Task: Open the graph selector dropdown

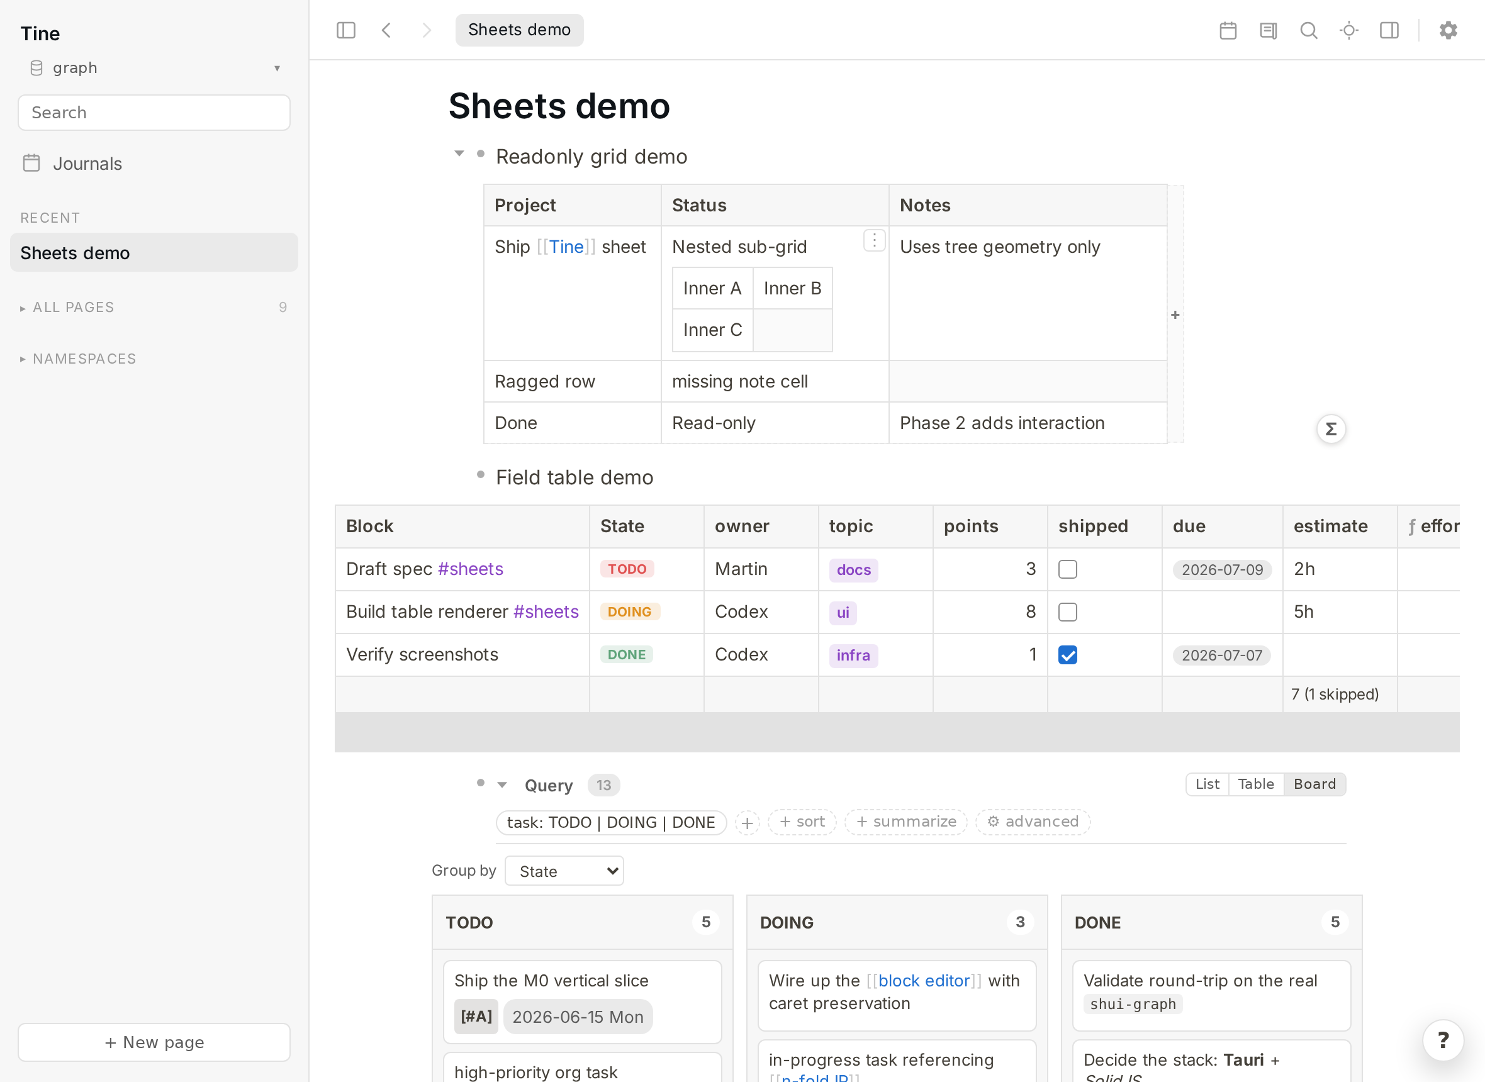Action: coord(154,67)
